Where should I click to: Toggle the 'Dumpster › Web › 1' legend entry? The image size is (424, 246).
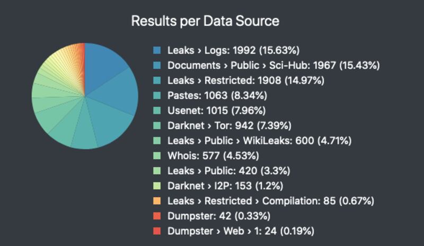241,231
